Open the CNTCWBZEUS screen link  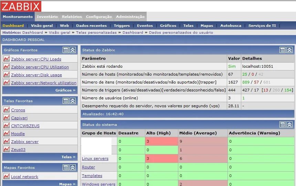(x=25, y=126)
